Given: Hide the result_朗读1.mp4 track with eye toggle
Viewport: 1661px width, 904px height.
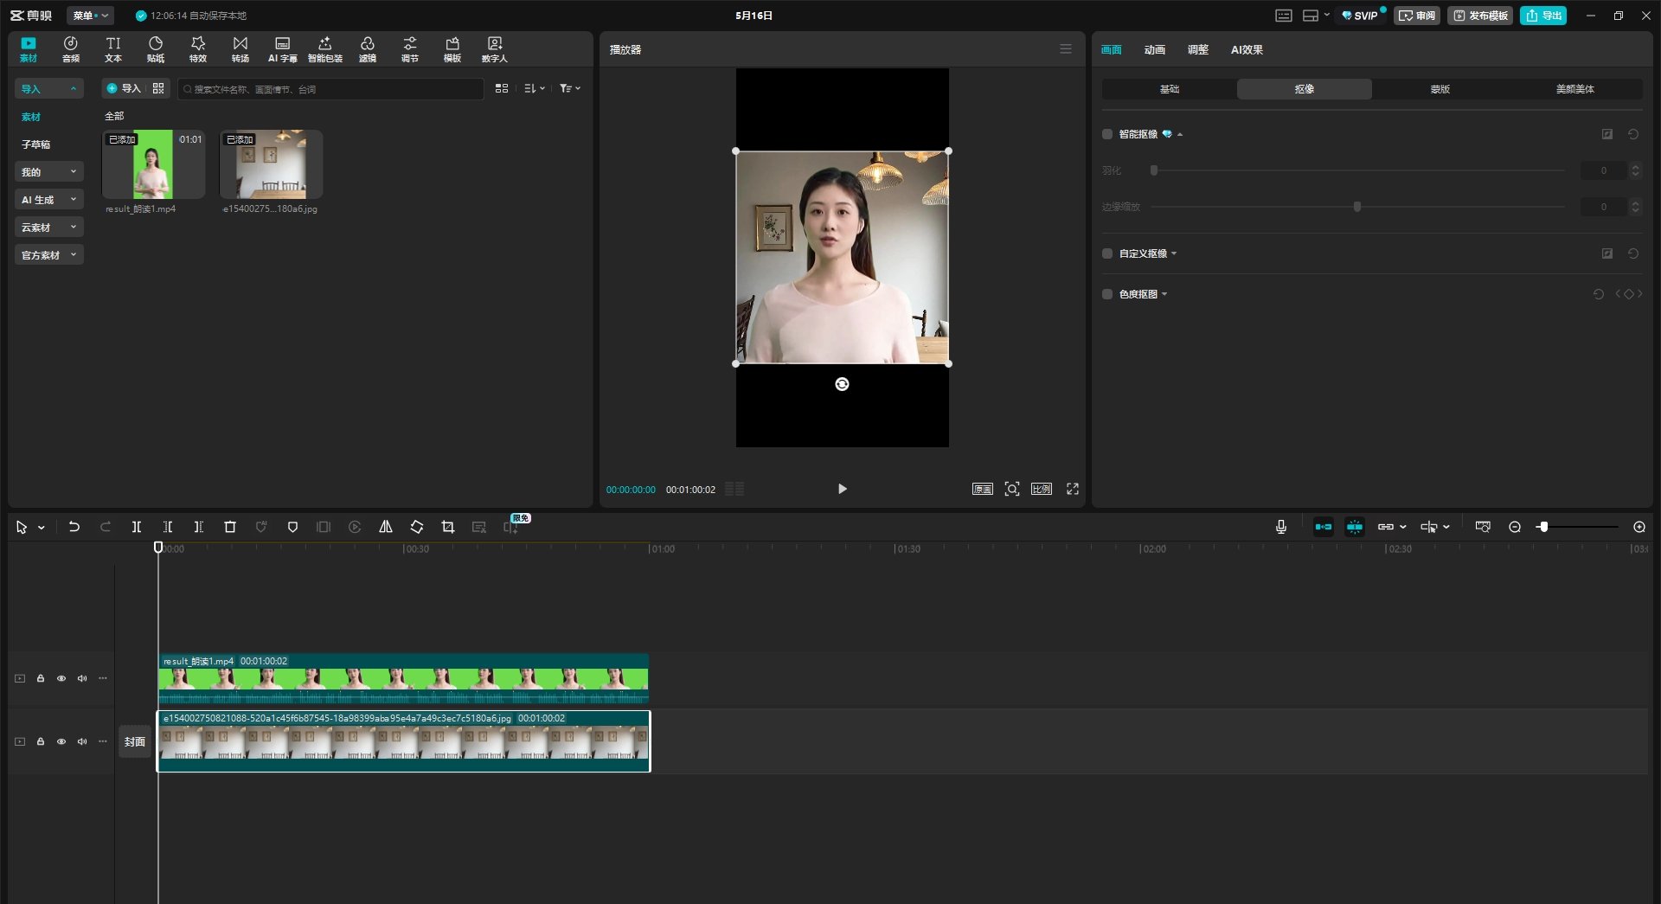Looking at the screenshot, I should (x=61, y=678).
